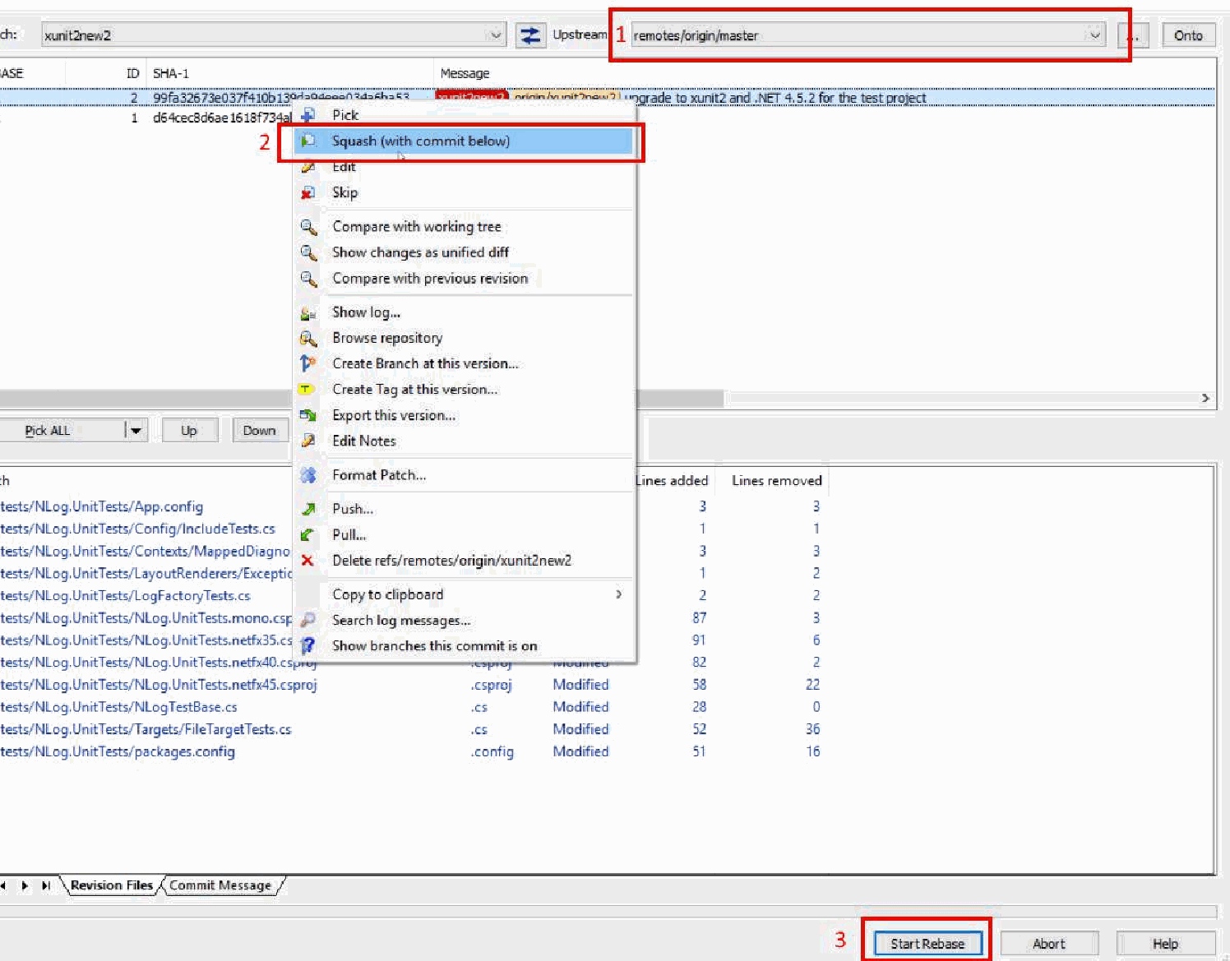Click the icon beside Show changes as unified diff
The width and height of the screenshot is (1230, 961).
click(308, 252)
